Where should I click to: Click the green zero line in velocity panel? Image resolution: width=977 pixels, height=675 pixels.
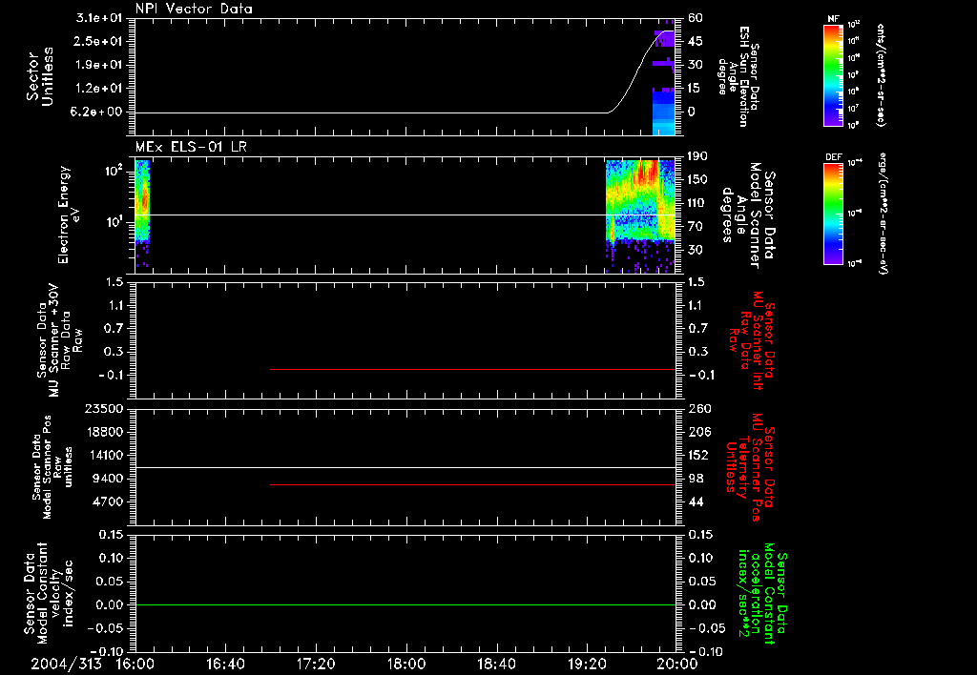coord(405,604)
